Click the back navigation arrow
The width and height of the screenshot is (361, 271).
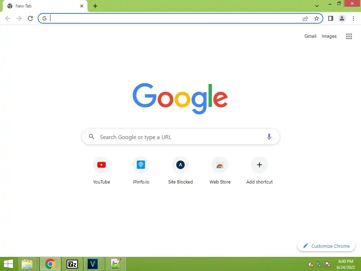(x=8, y=18)
